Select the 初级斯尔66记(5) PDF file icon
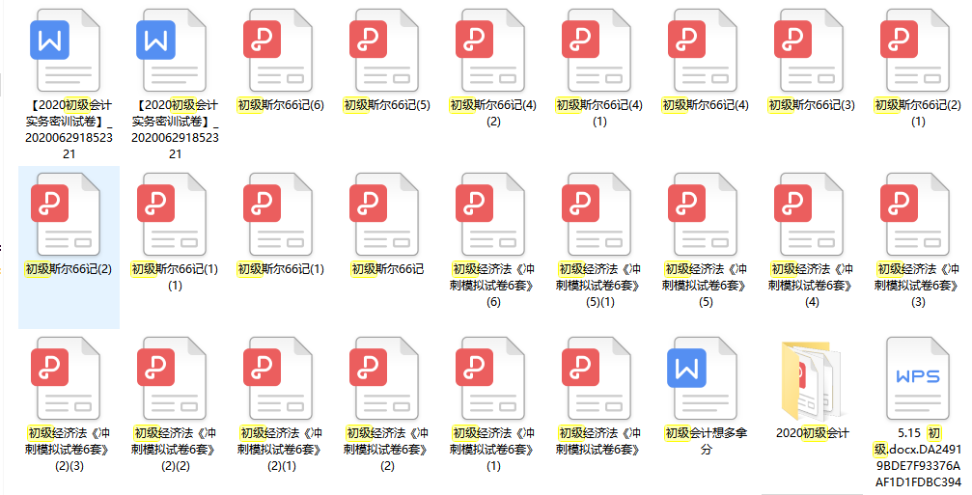Image resolution: width=972 pixels, height=495 pixels. [x=384, y=50]
